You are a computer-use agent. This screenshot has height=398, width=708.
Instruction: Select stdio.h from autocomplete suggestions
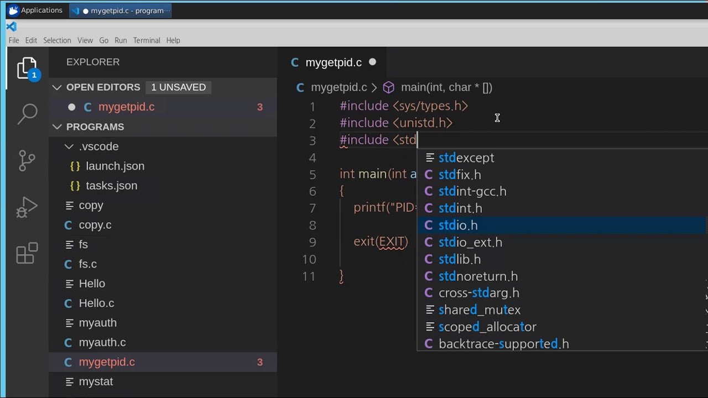[x=458, y=226]
